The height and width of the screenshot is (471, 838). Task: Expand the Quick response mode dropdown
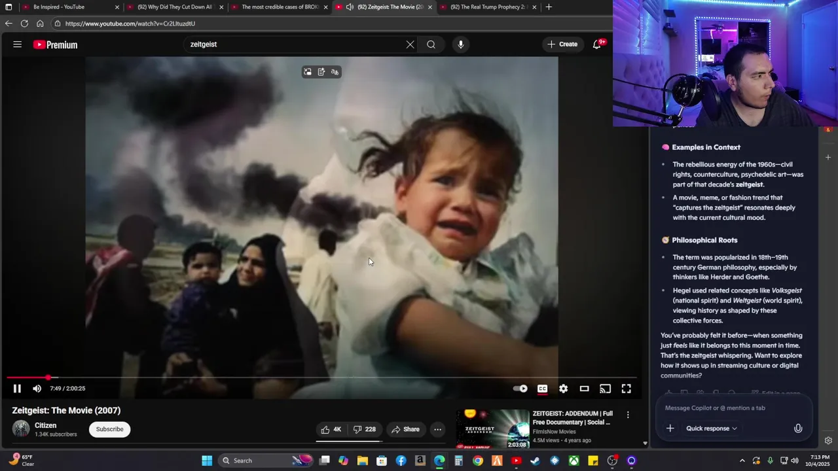(712, 428)
